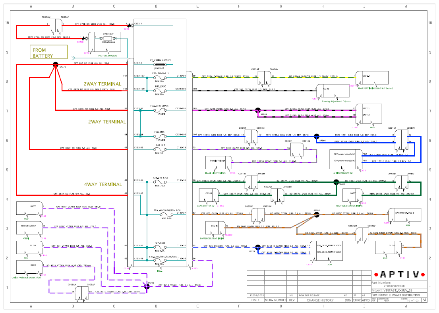Click the ECU_CL30_POWER VCC2 pin label

(x=329, y=245)
